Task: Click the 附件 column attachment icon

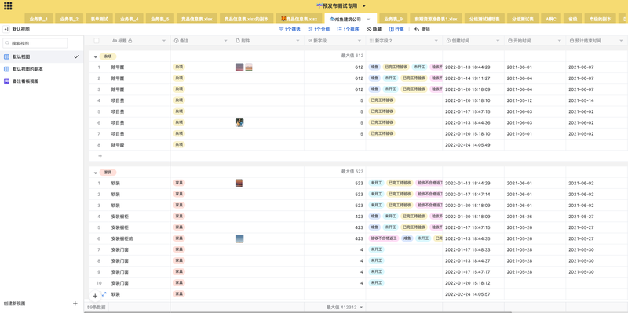Action: coord(238,41)
